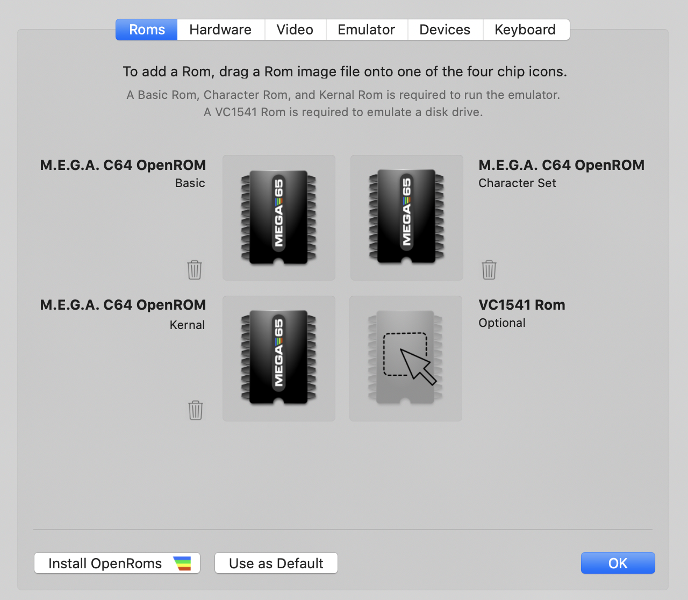Image resolution: width=688 pixels, height=600 pixels.
Task: Click the Basic ROM chip icon
Action: (x=278, y=217)
